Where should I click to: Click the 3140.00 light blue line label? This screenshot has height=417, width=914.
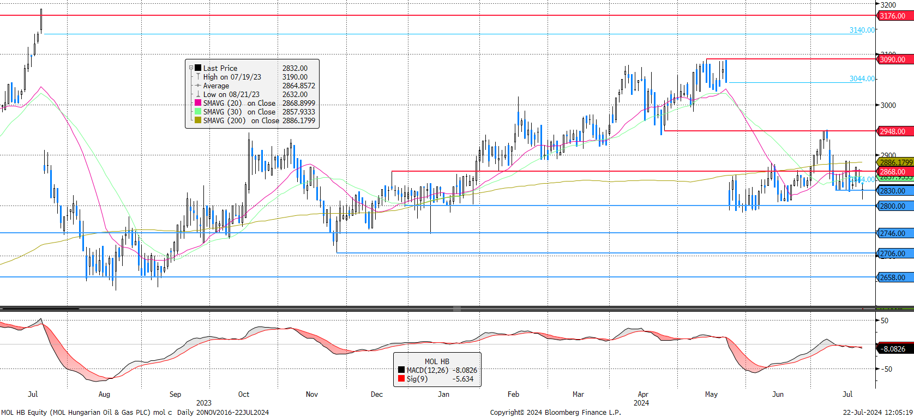[x=862, y=30]
